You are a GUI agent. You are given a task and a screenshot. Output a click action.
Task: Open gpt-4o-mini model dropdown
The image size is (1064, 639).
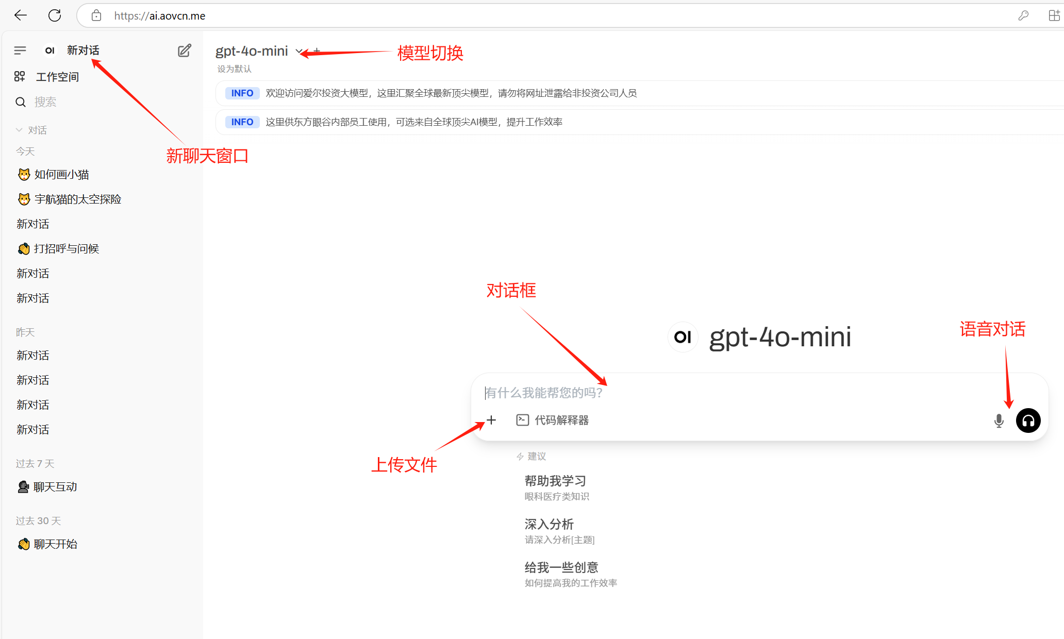(299, 51)
